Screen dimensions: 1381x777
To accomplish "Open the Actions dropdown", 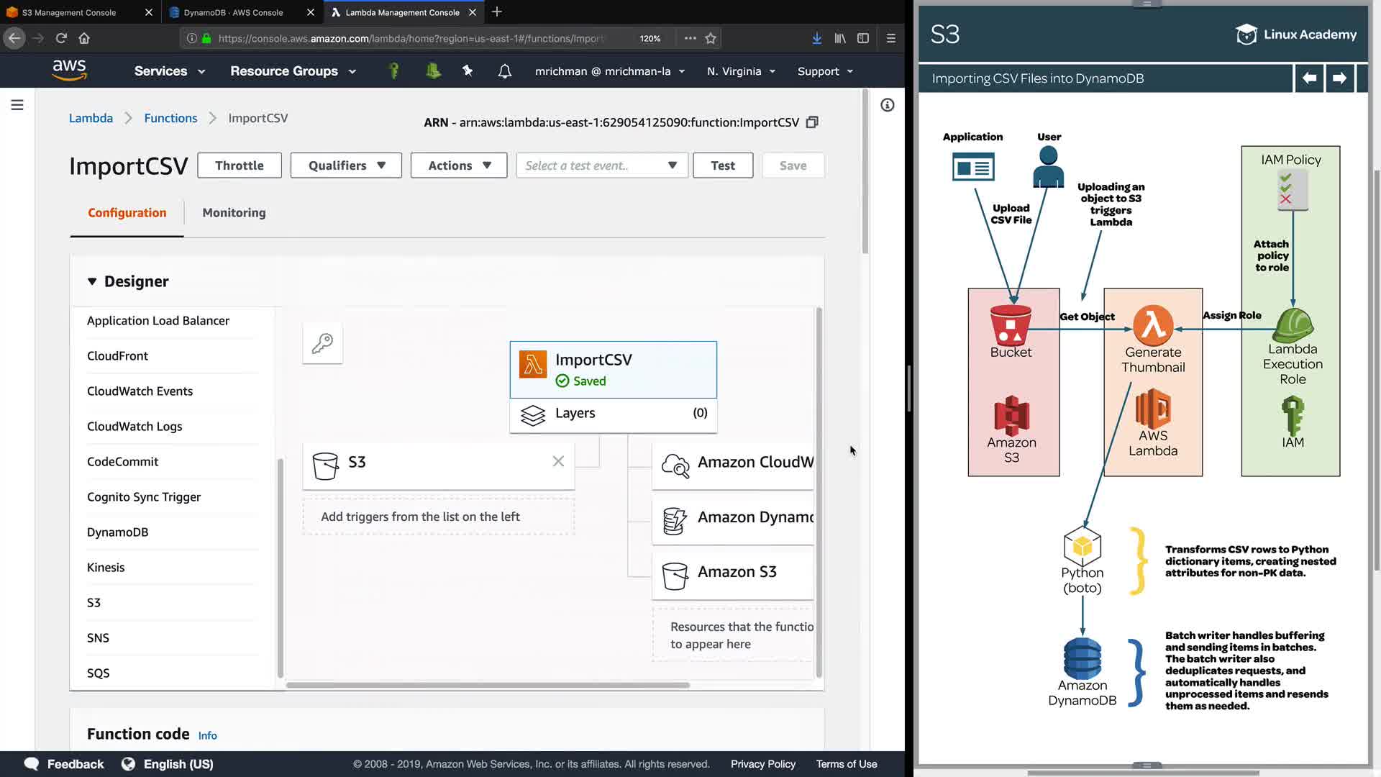I will pyautogui.click(x=459, y=165).
